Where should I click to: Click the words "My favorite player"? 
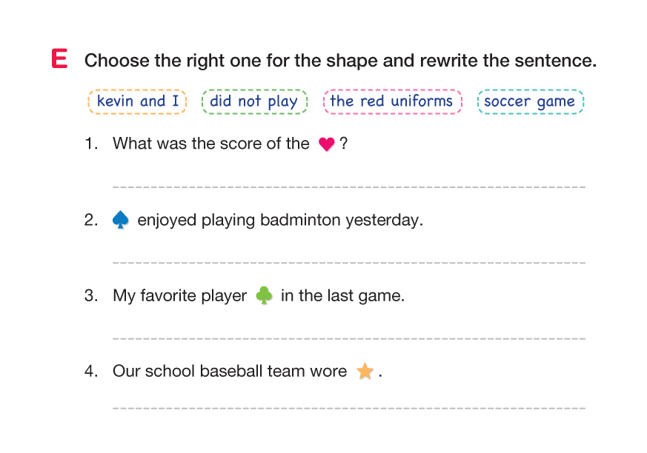[179, 296]
